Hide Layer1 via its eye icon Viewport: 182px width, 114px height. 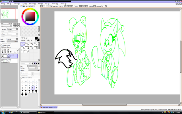tap(2, 60)
